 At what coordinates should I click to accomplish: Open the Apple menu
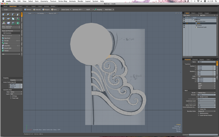(x=3, y=1)
